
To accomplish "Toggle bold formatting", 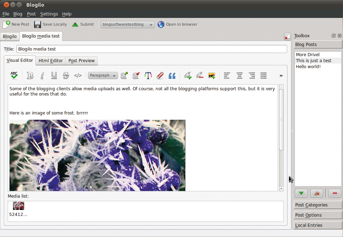I will 30,75.
